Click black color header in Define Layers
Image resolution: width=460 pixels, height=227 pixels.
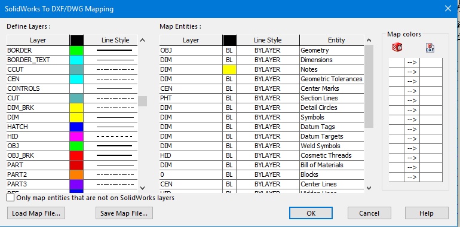click(76, 40)
